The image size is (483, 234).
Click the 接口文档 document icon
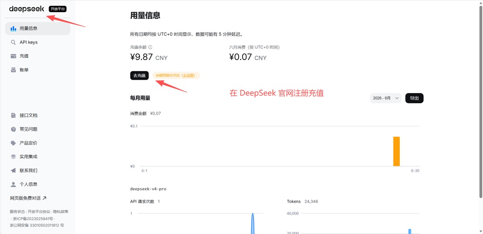(x=13, y=115)
